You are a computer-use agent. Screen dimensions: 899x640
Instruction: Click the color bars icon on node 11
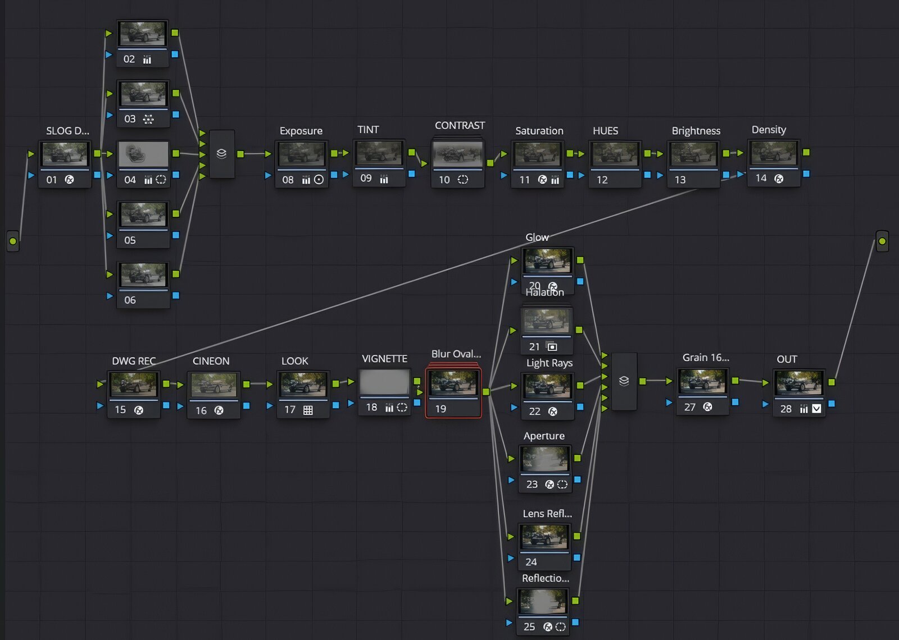tap(555, 180)
